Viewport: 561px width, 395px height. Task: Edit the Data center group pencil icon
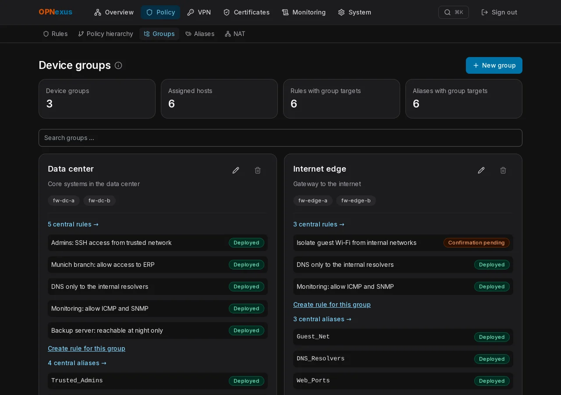click(236, 170)
